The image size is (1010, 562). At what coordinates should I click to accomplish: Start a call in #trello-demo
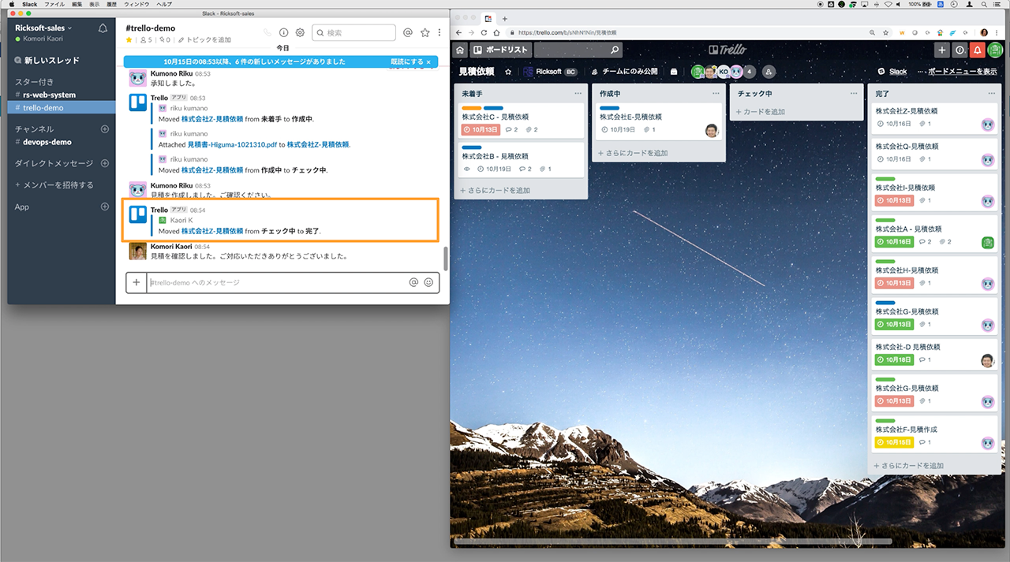pos(268,32)
